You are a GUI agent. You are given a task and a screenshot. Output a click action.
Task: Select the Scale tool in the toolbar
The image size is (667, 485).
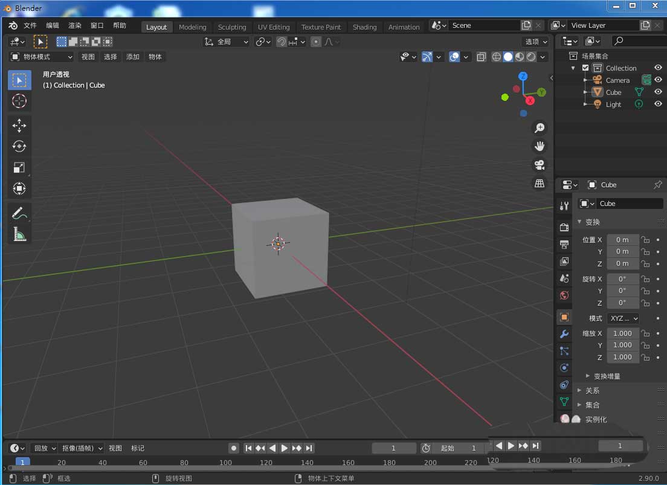(19, 168)
